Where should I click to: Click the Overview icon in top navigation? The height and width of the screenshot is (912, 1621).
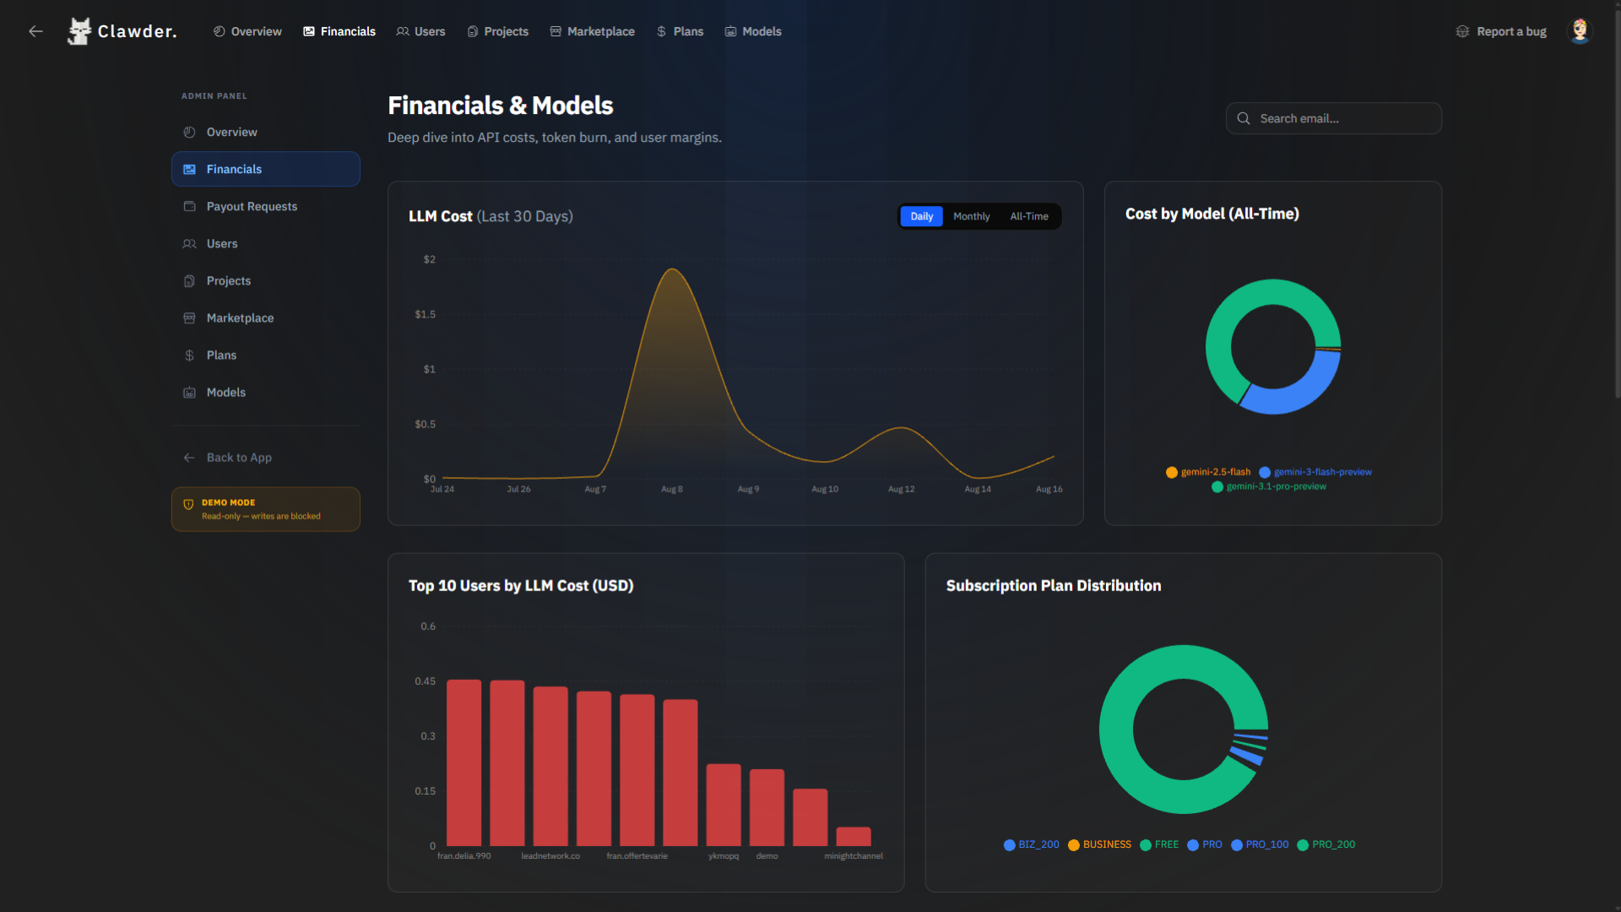[220, 31]
